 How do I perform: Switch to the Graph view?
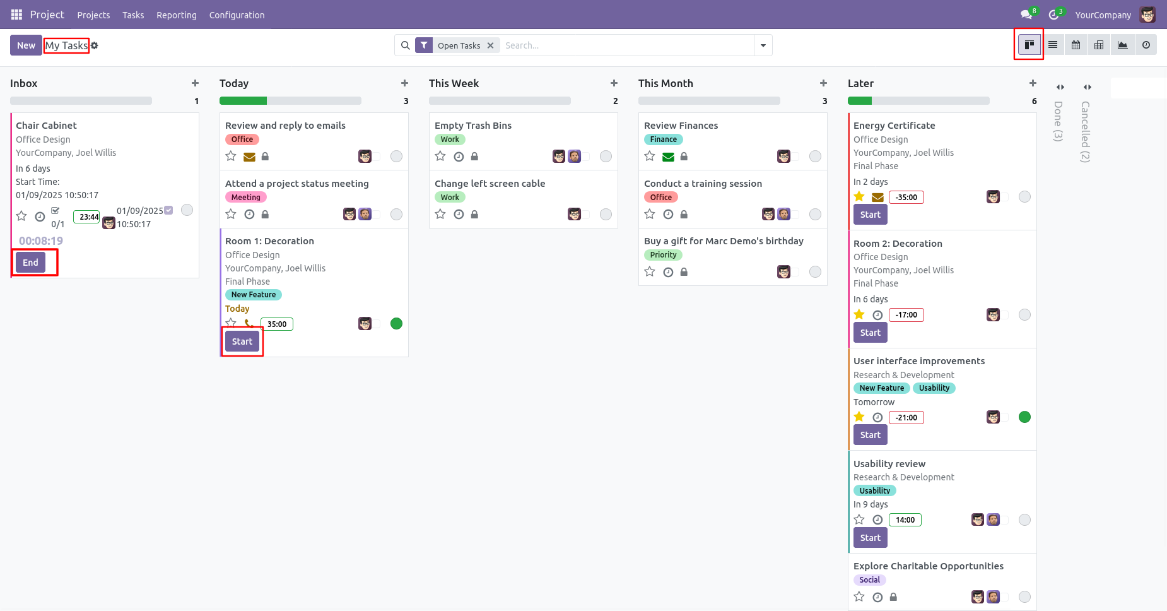pos(1123,45)
